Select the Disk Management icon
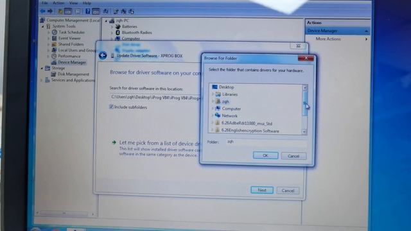The width and height of the screenshot is (411, 231). (53, 74)
